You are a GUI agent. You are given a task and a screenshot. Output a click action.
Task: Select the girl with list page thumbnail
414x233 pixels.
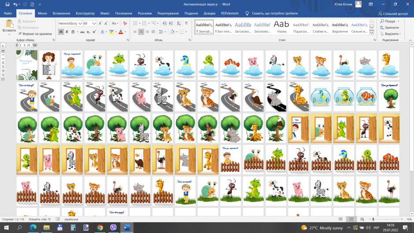(x=49, y=65)
